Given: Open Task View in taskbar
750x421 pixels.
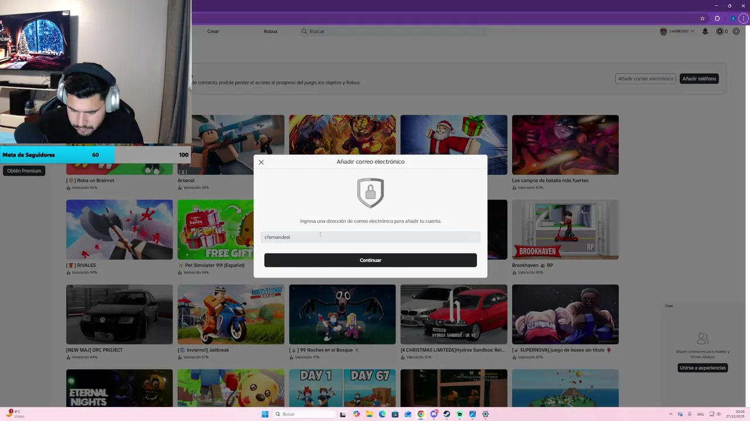Looking at the screenshot, I should 343,414.
